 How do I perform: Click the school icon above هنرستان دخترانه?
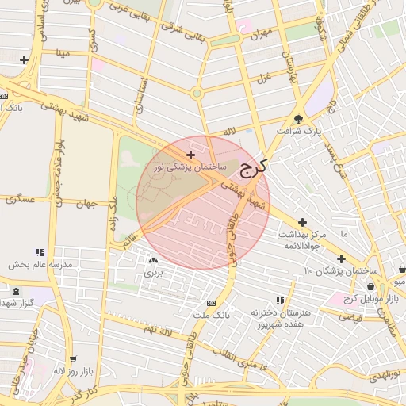click(280, 301)
